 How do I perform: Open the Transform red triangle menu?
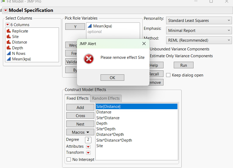coord(88,153)
